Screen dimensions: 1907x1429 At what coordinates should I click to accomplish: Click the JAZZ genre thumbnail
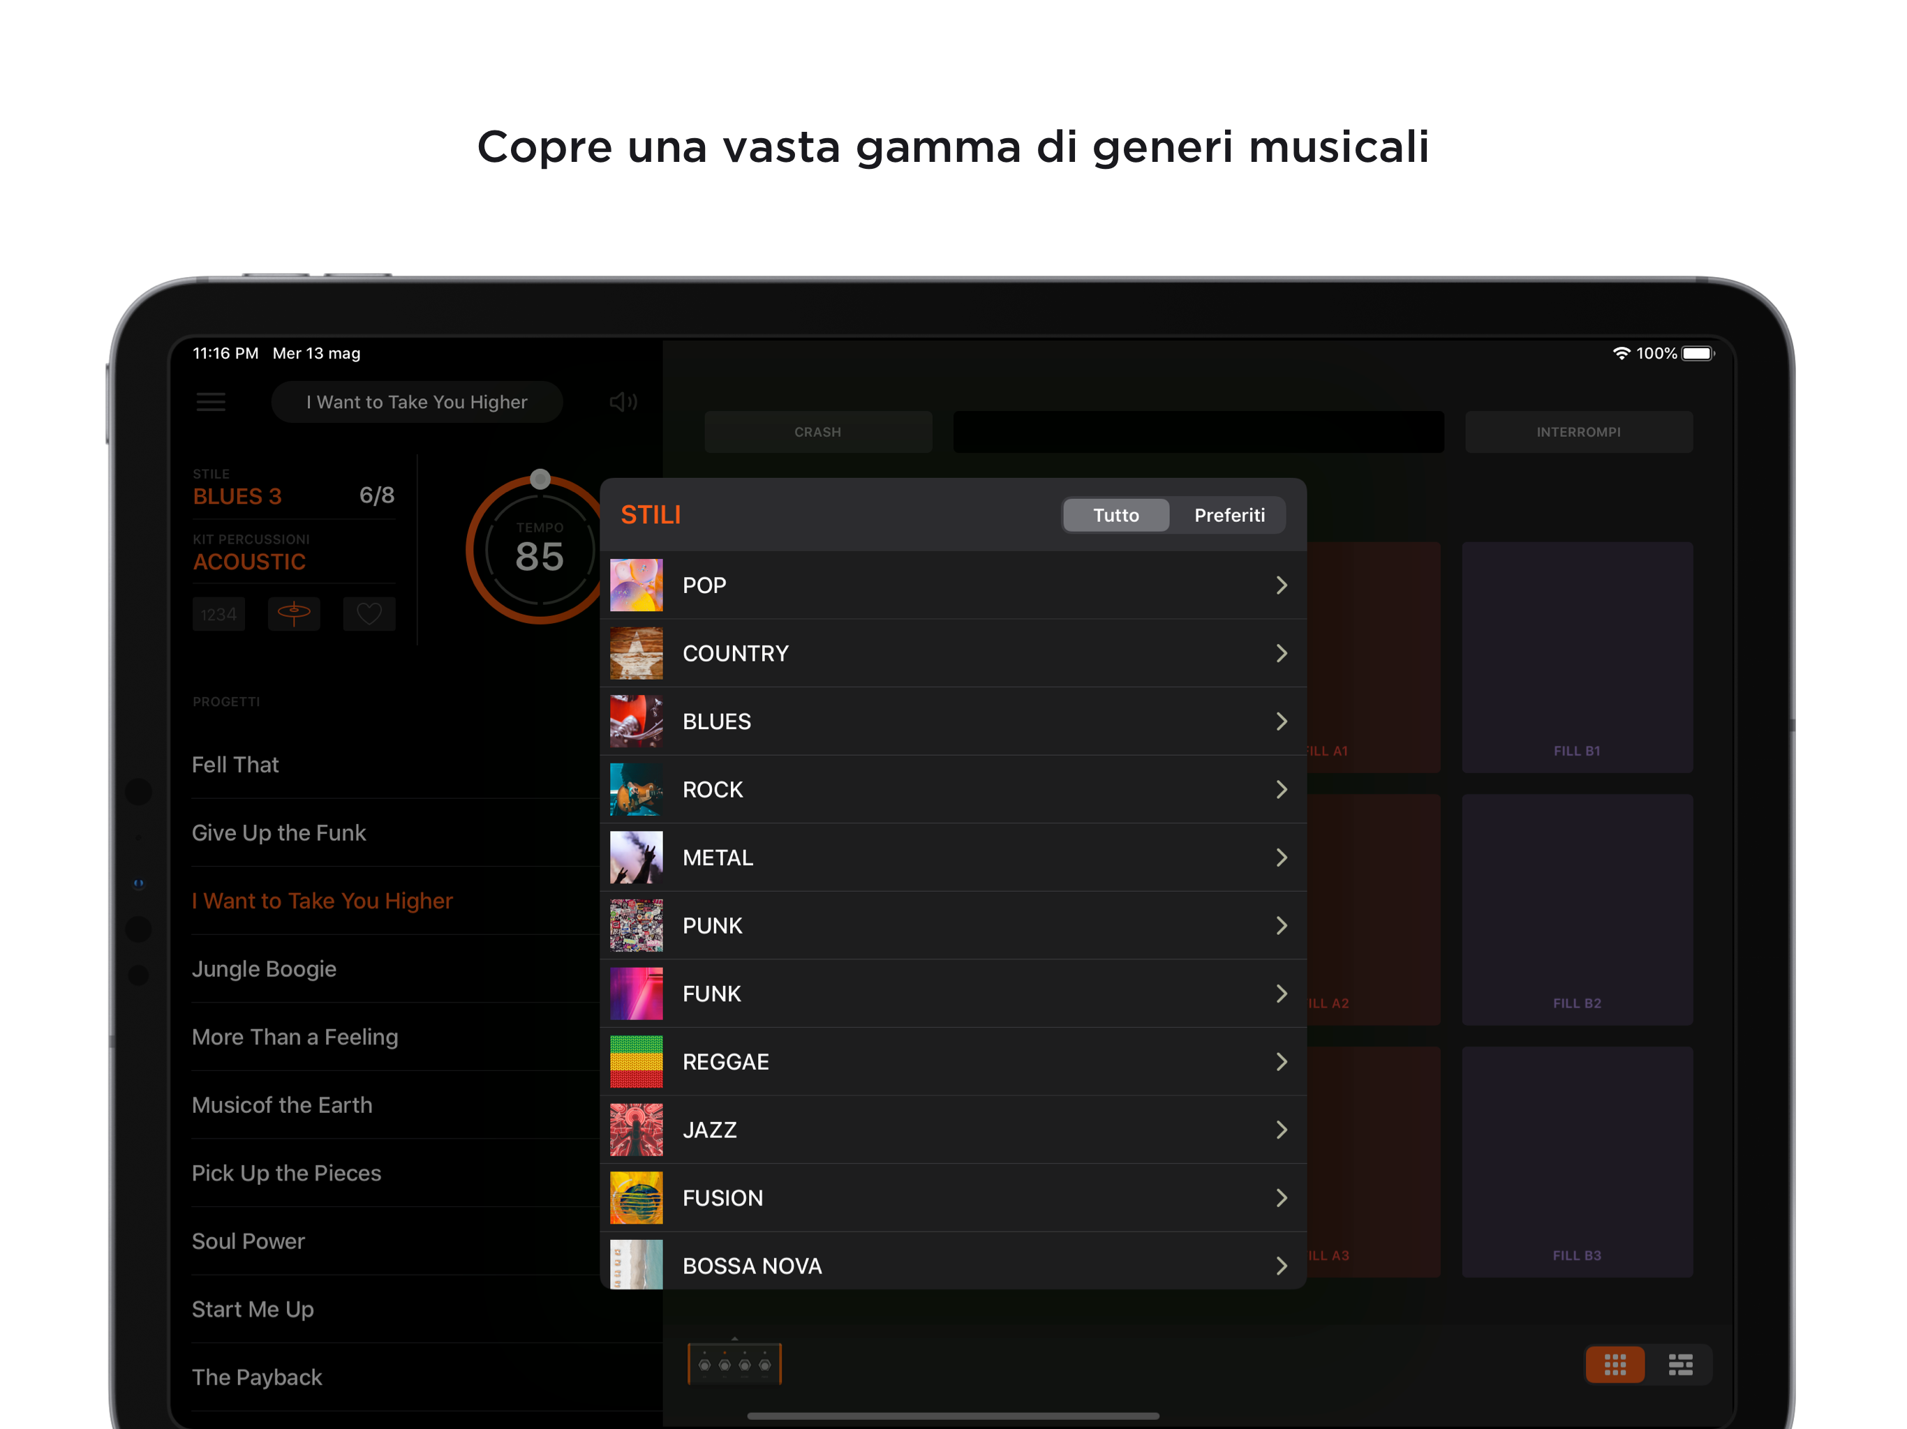636,1130
